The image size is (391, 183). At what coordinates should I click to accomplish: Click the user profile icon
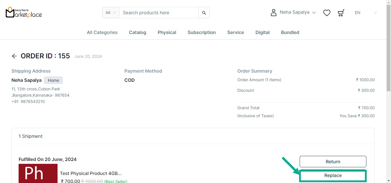tap(273, 13)
